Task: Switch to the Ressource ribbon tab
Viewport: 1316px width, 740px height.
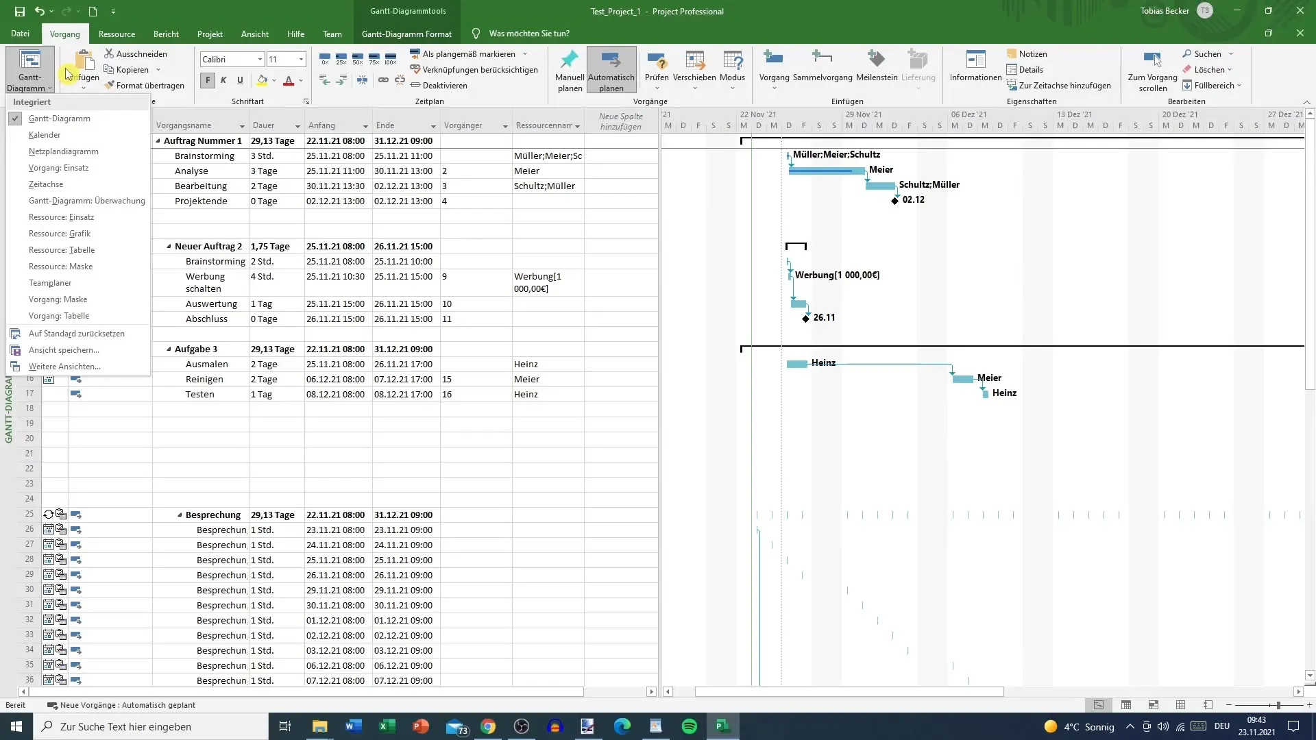Action: pos(117,34)
